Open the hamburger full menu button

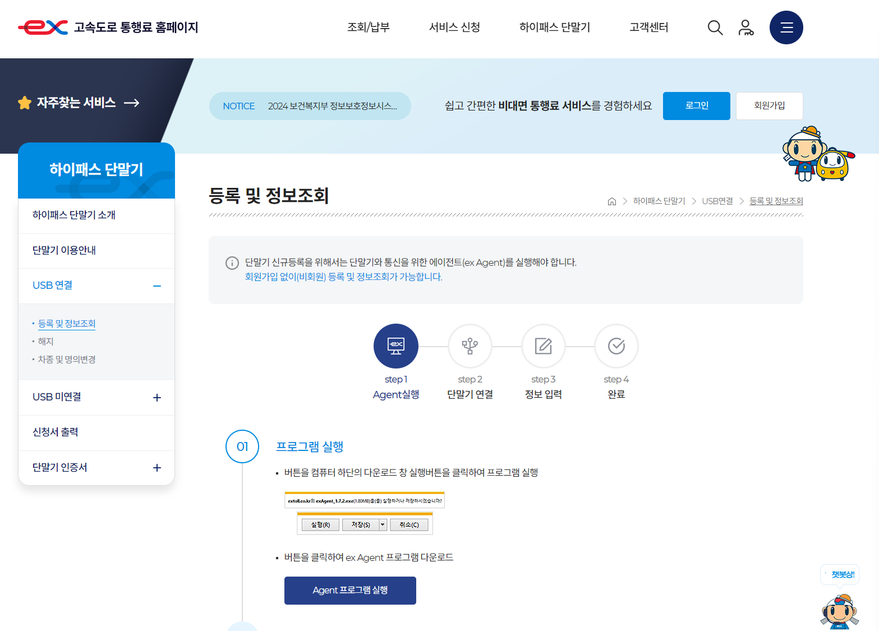pos(786,27)
